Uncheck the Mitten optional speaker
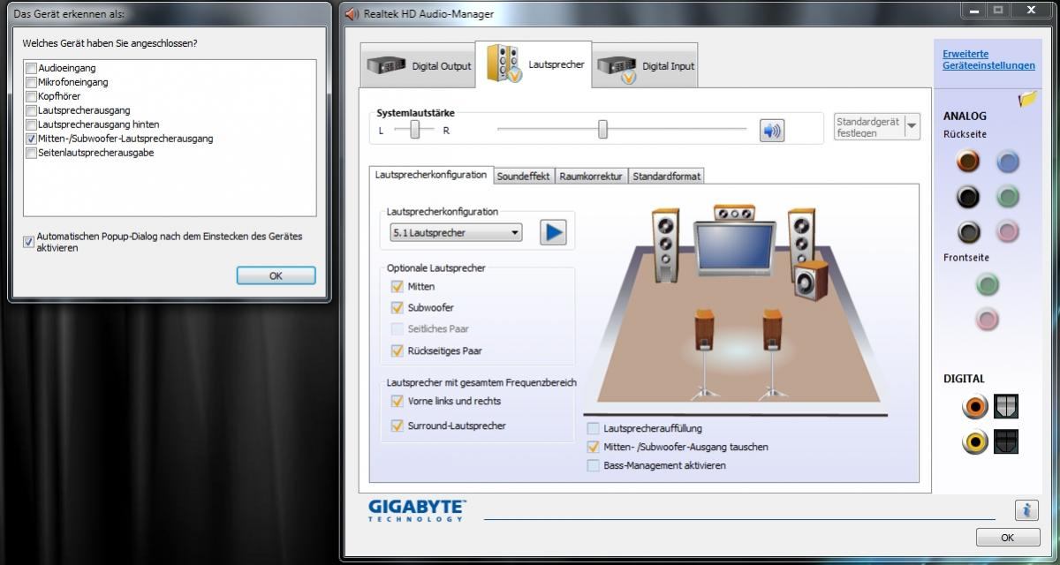Image resolution: width=1060 pixels, height=565 pixels. pyautogui.click(x=397, y=286)
